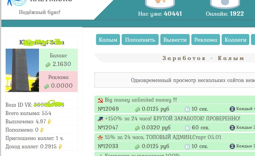
Task: Click the chart arrow icon on the +150% ad
Action: (x=100, y=119)
